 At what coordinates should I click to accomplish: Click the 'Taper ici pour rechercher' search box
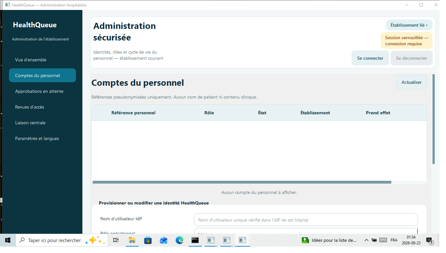click(62, 240)
